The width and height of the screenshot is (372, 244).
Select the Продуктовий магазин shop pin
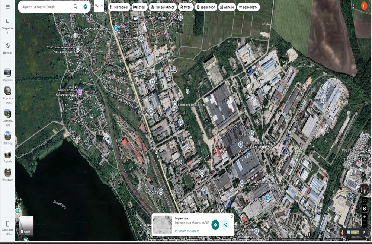pos(116,28)
